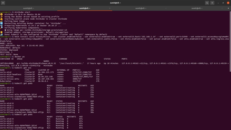Click the 'minikube start' command text
This screenshot has width=231, height=130.
(22, 12)
